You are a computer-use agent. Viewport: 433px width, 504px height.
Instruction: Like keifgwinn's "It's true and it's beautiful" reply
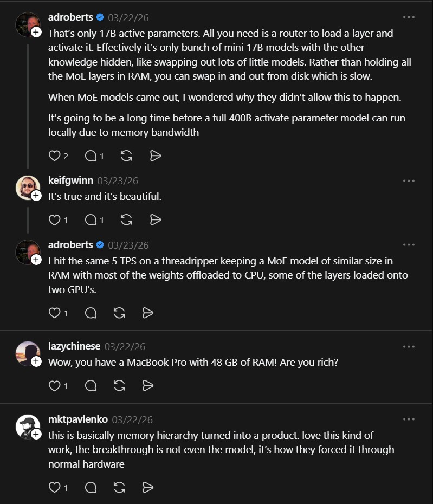coord(54,220)
